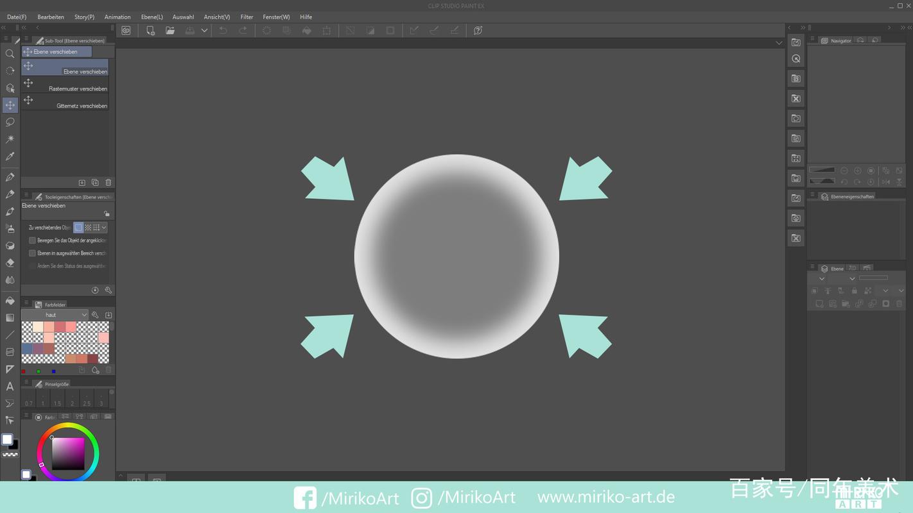Viewport: 913px width, 513px height.
Task: Select 'Rastermuster verschieben' sub-tool
Action: tap(65, 84)
